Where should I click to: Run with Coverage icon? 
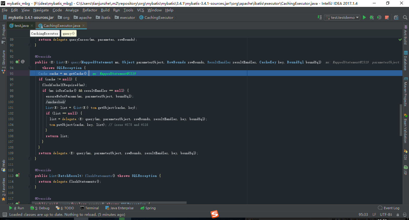[378, 17]
